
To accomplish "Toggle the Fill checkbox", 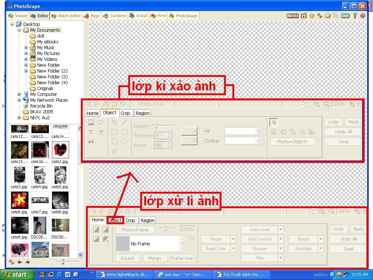I will point(202,131).
